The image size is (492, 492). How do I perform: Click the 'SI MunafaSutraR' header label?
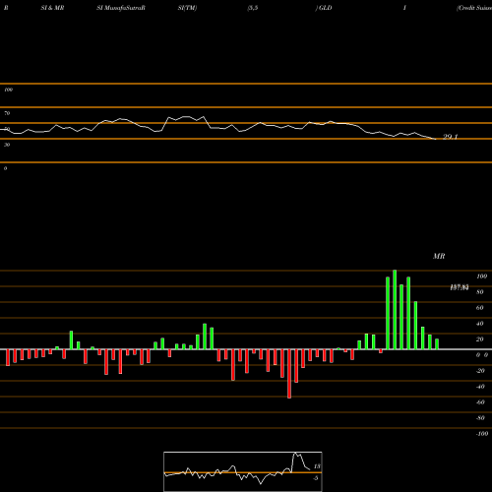click(x=121, y=8)
